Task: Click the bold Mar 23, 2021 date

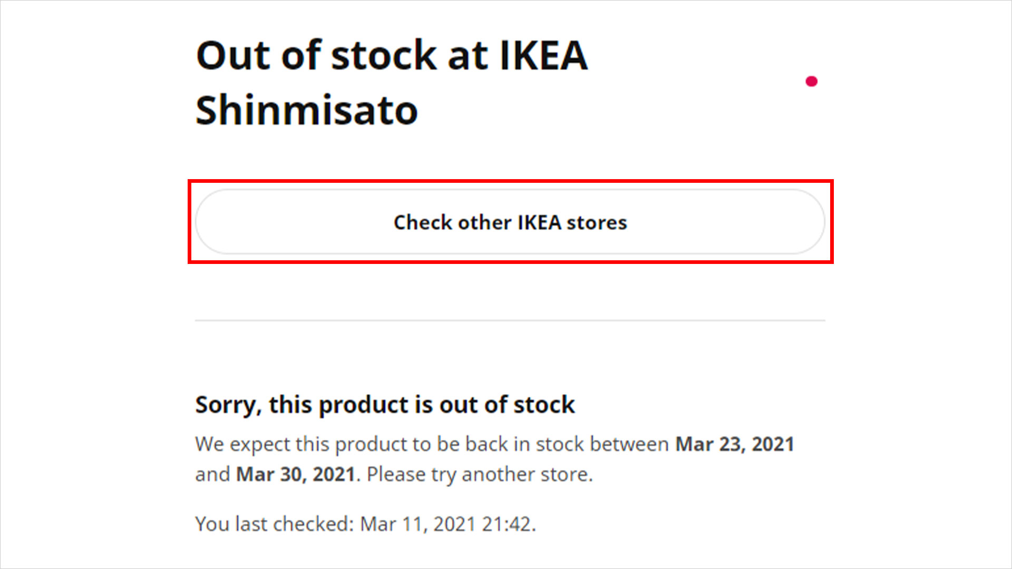Action: click(x=735, y=444)
